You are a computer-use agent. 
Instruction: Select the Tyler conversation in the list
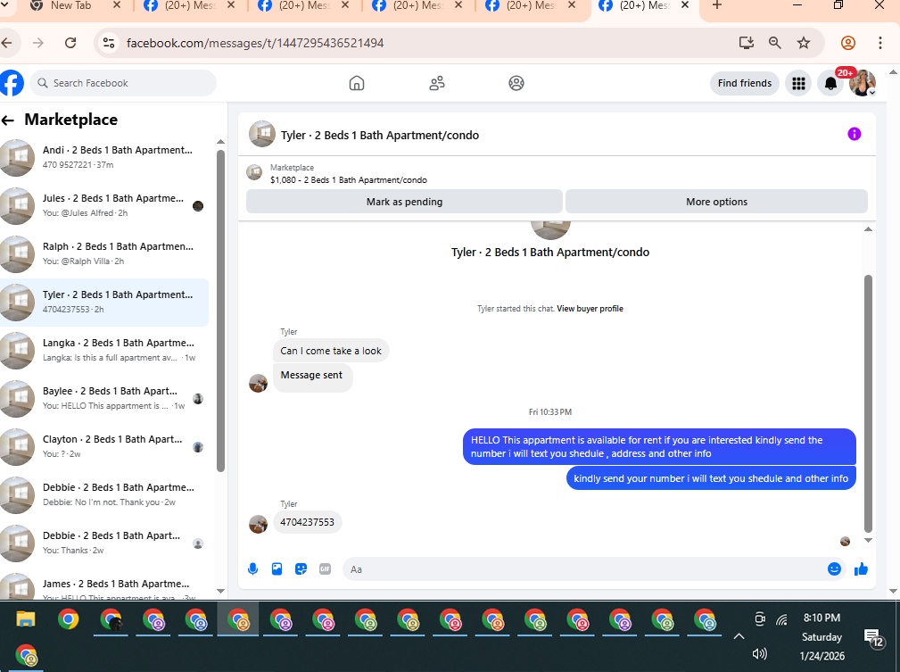pyautogui.click(x=103, y=302)
